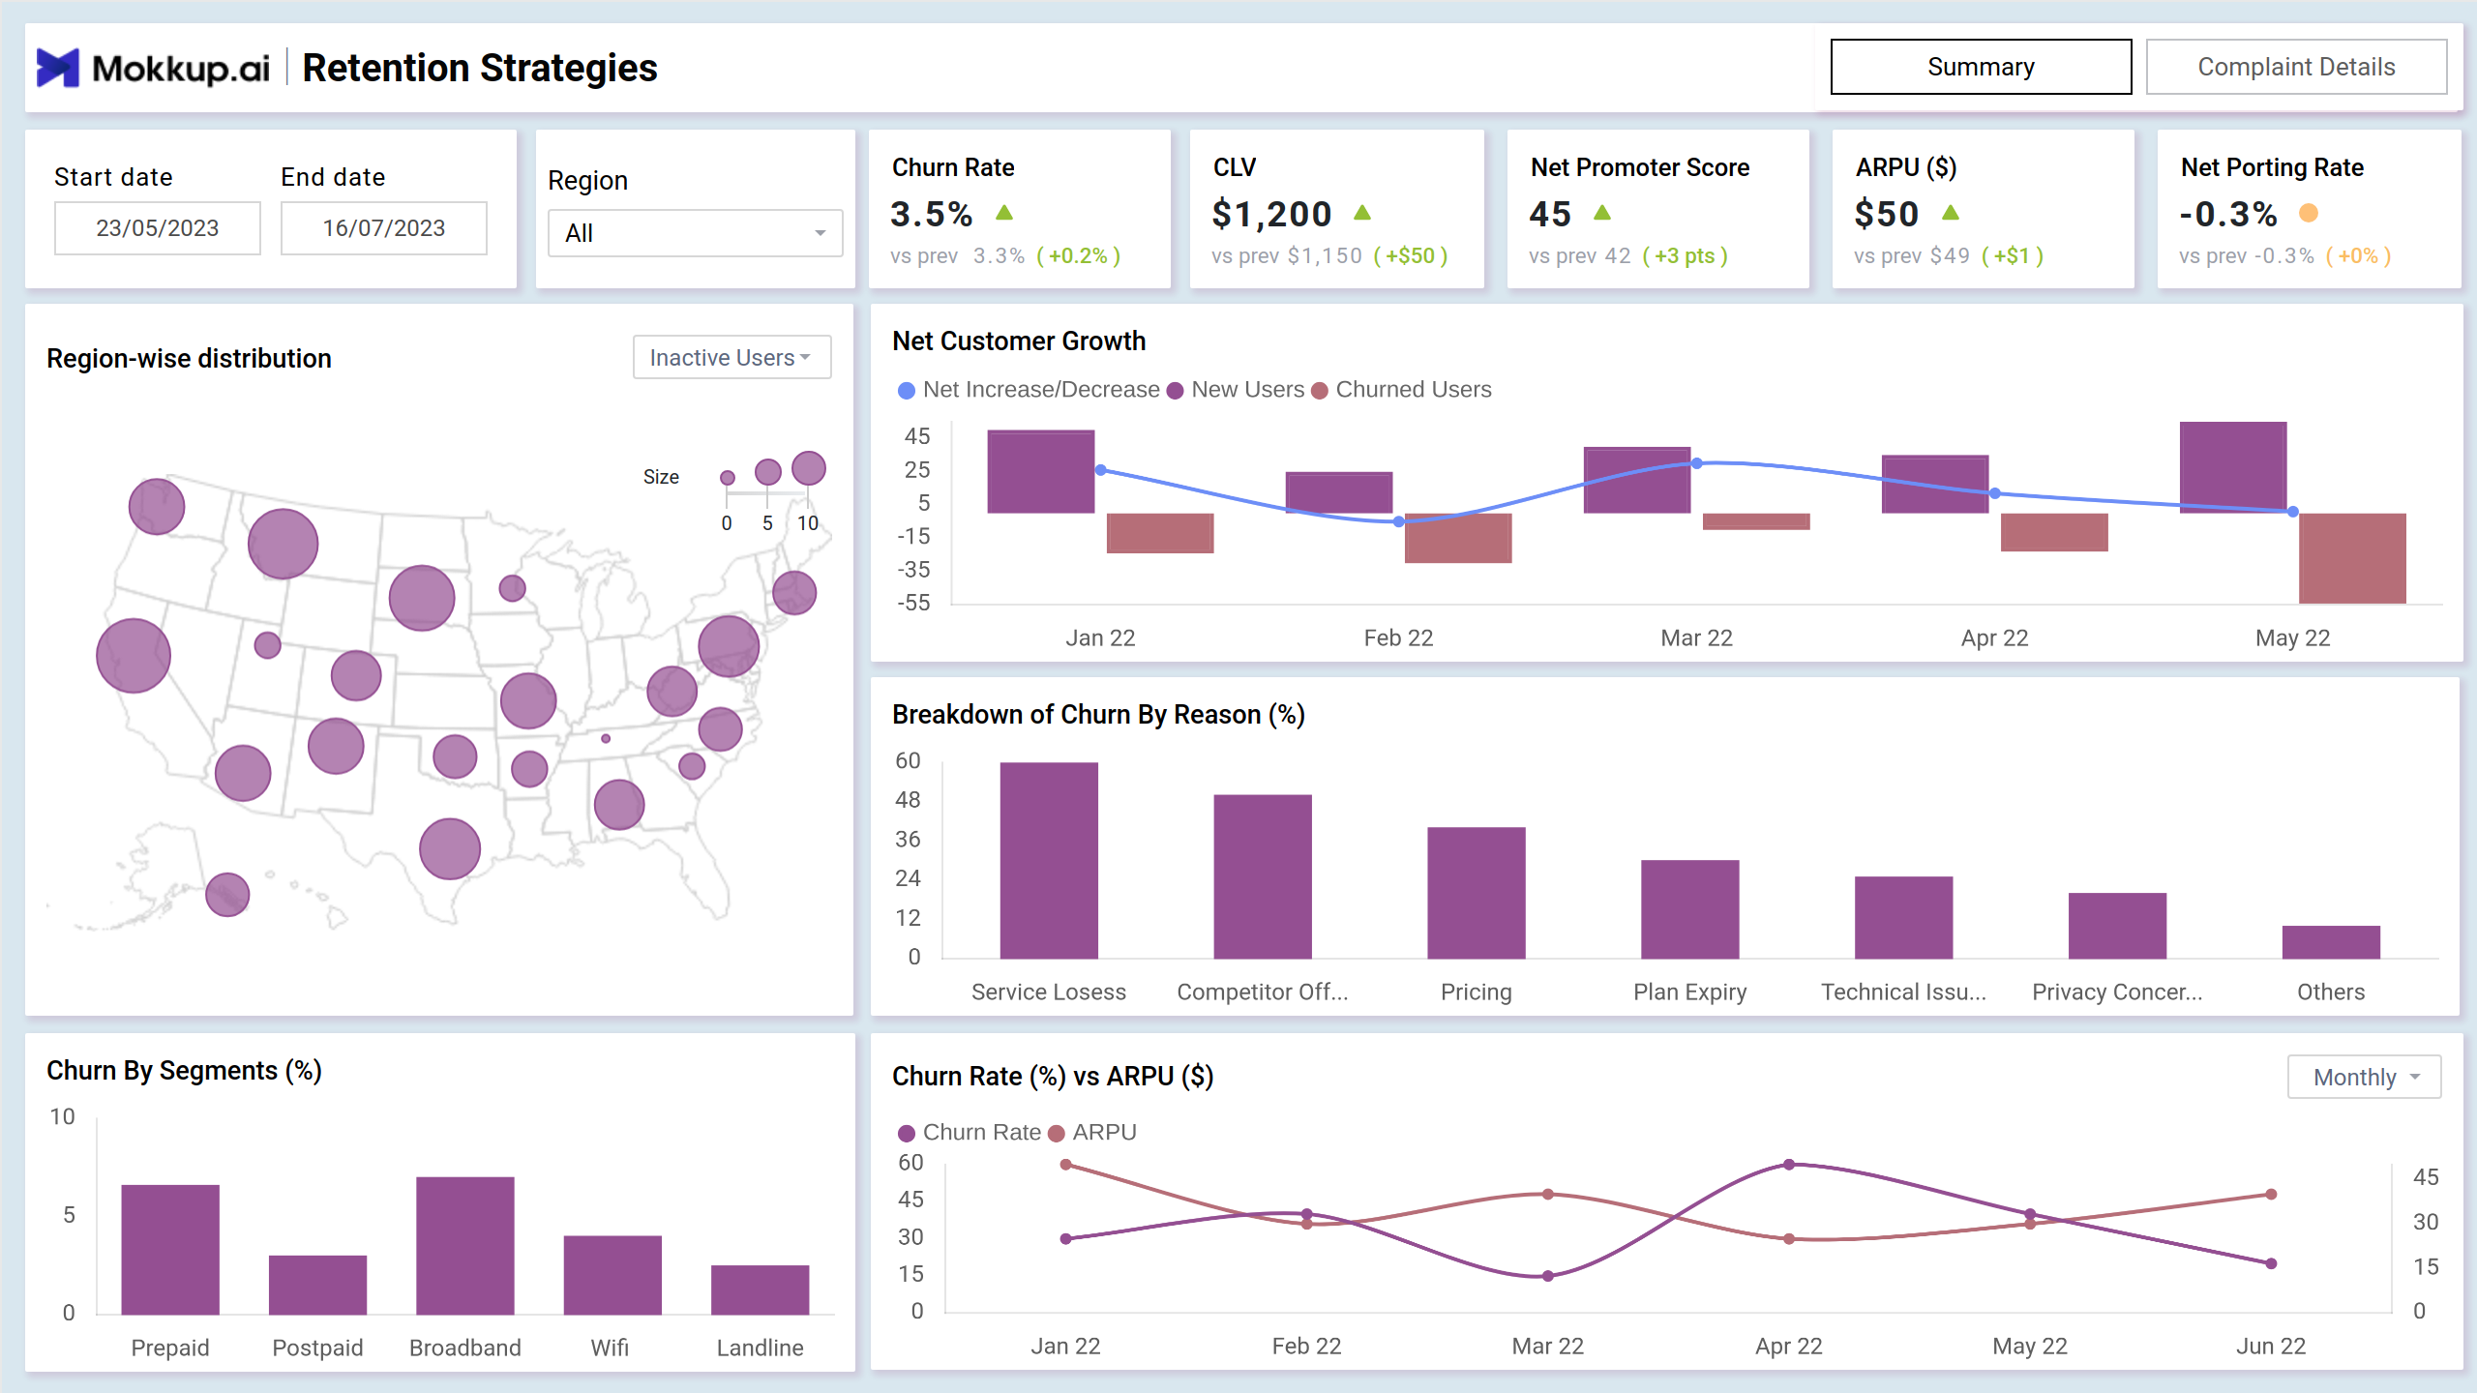
Task: Click the Churn Rate green up arrow
Action: coord(1004,212)
